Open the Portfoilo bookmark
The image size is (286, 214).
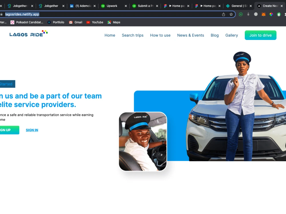[56, 22]
